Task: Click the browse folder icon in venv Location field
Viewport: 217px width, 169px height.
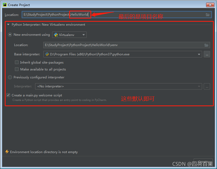Action: click(206, 45)
